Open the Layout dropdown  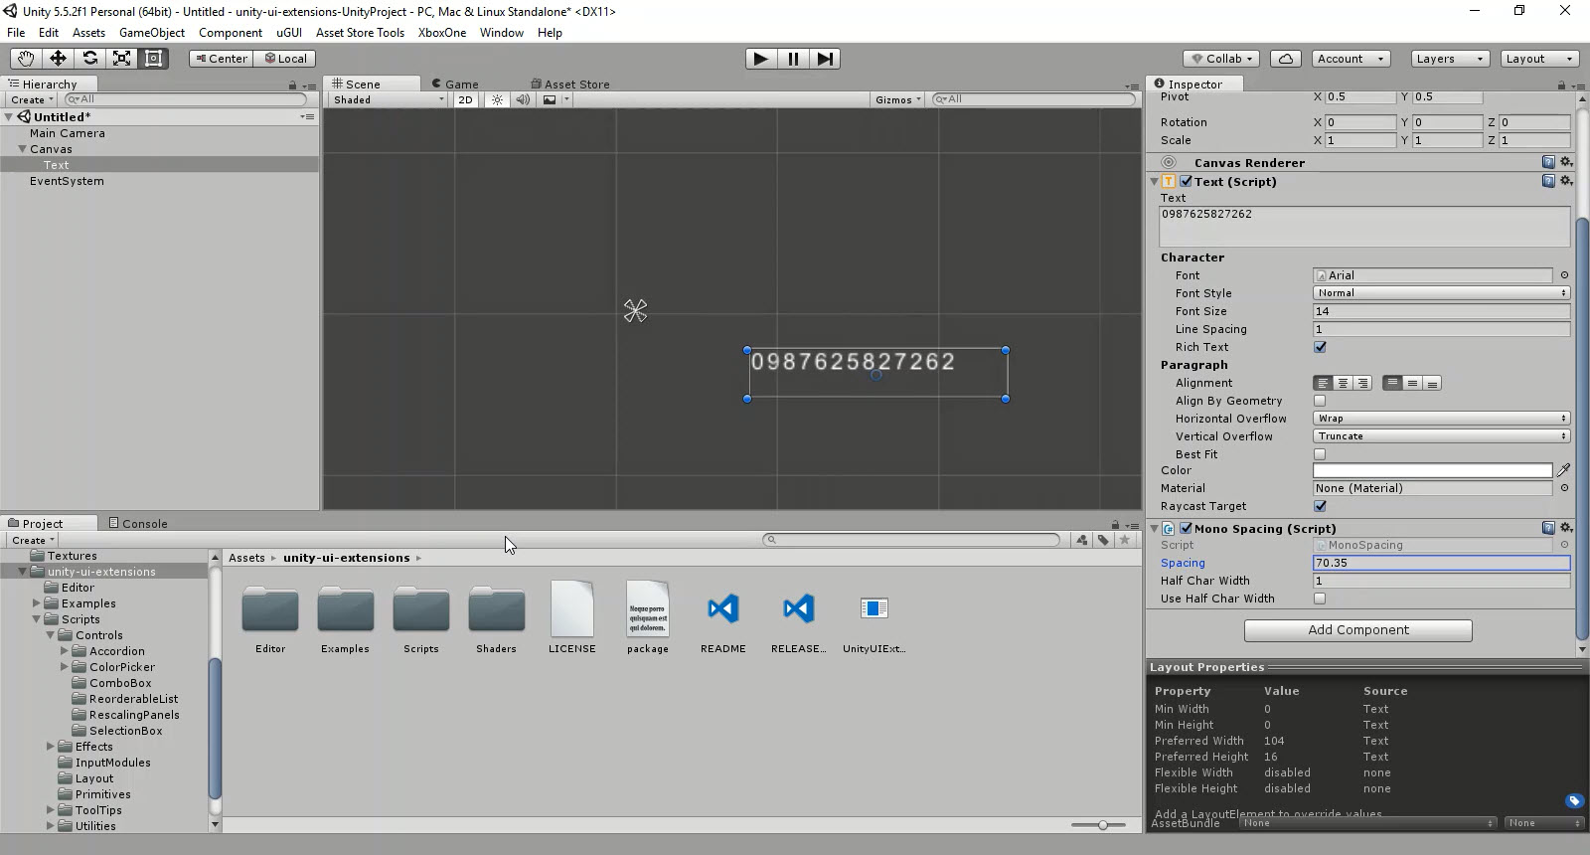coord(1539,59)
